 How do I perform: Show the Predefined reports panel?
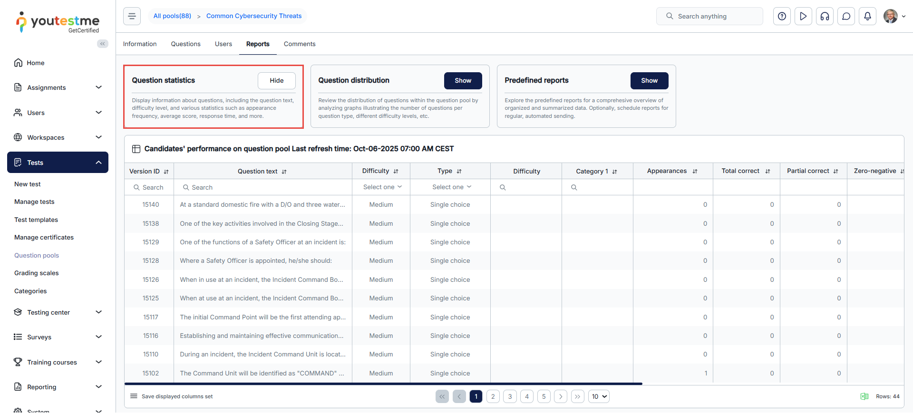[x=649, y=81]
